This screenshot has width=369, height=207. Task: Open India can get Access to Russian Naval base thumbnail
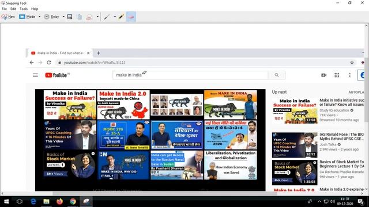tap(177, 165)
